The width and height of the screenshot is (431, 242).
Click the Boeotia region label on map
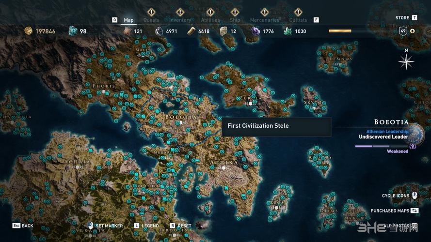click(x=181, y=117)
